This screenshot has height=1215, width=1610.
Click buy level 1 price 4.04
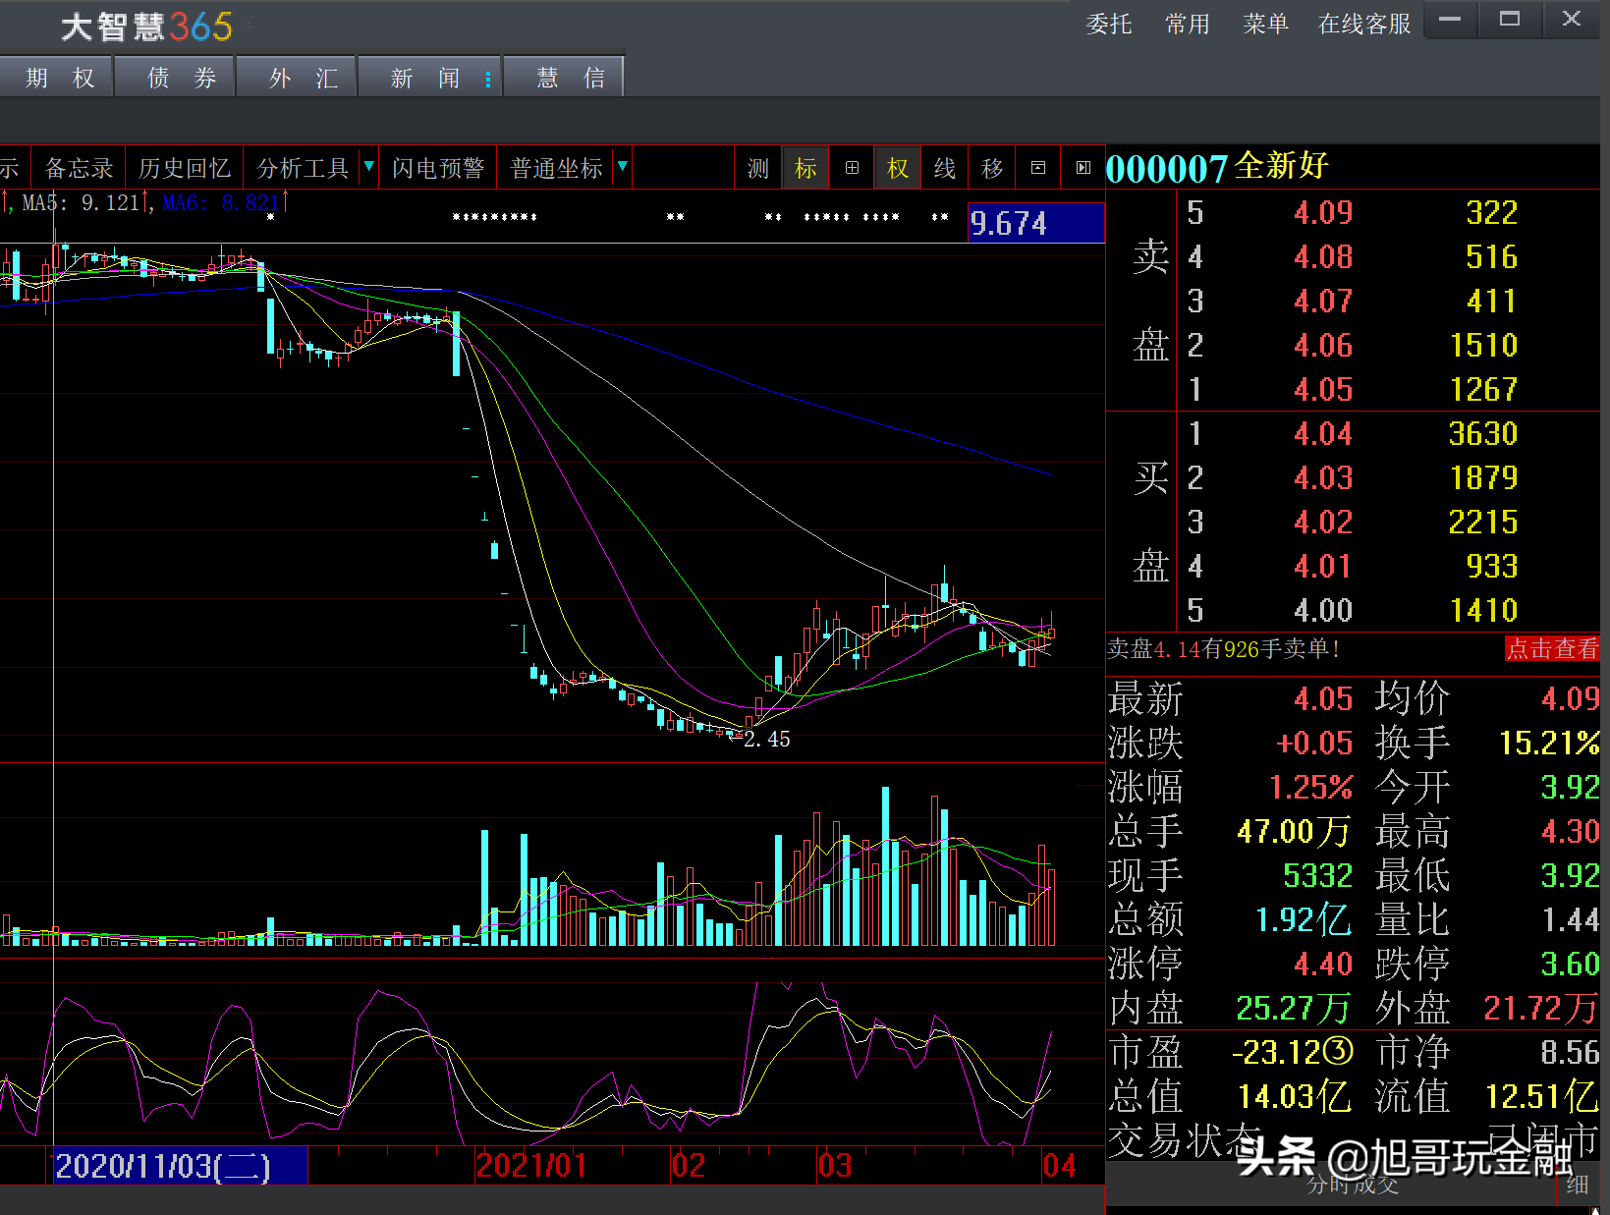(x=1323, y=434)
